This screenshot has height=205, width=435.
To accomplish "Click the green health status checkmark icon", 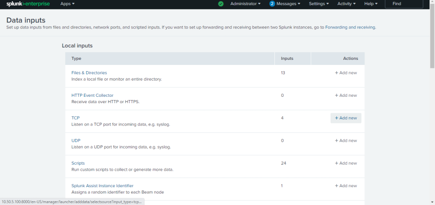I will pos(221,4).
